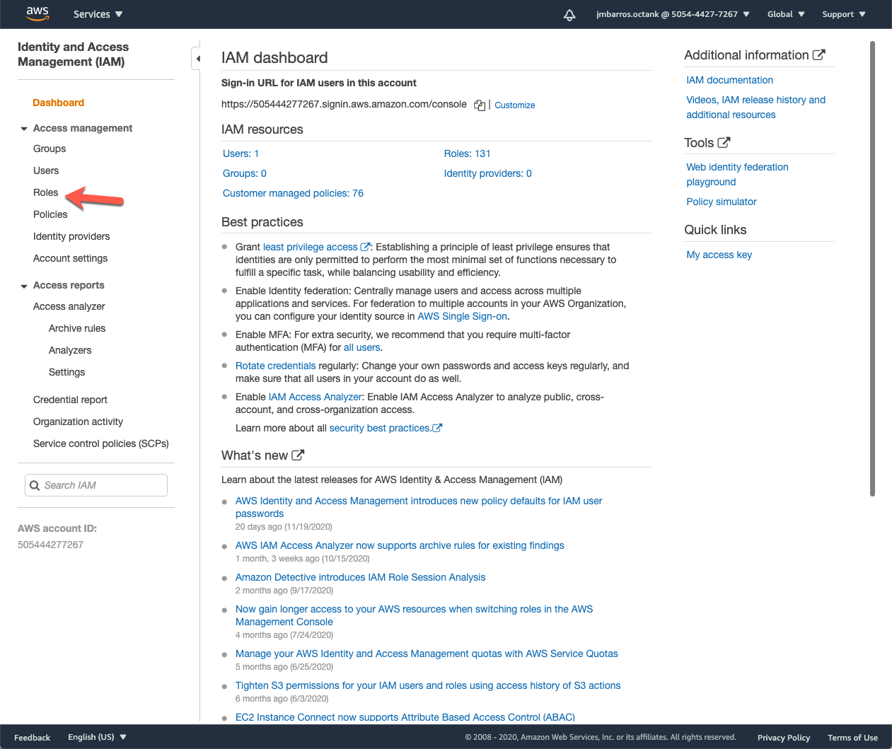
Task: Open news about longer access when switching roles
Action: (414, 615)
